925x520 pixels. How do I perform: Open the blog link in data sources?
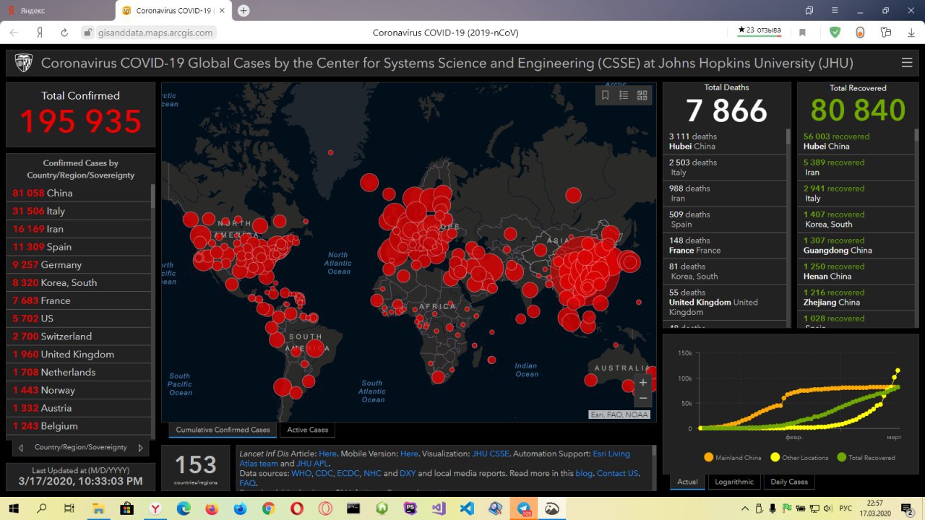pos(584,474)
